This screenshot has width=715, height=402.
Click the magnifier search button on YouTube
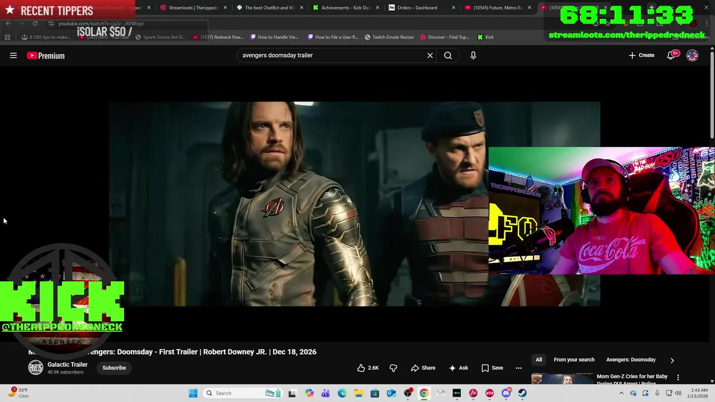[x=448, y=55]
